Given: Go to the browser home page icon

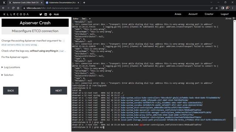Looking at the screenshot, I should click(18, 8).
